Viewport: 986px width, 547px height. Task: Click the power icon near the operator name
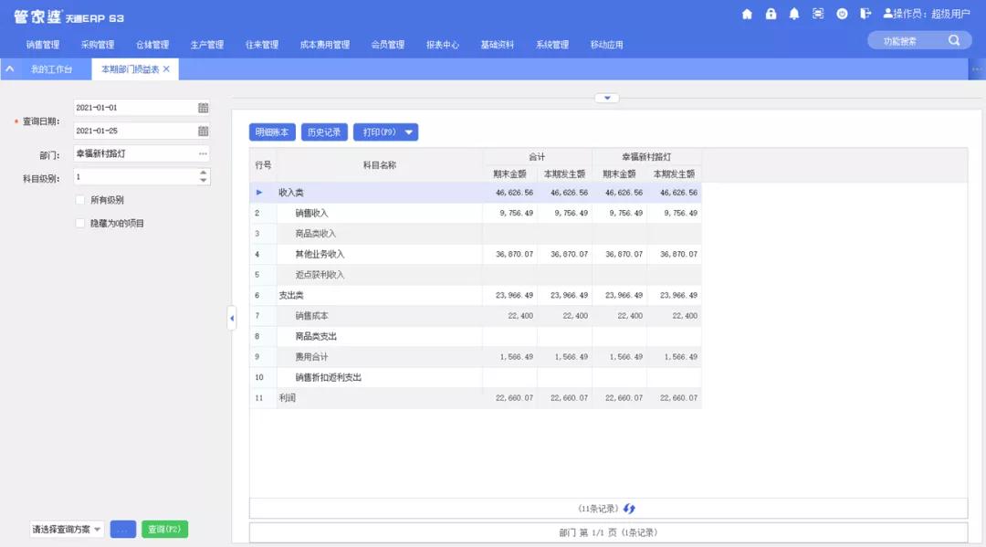point(841,14)
